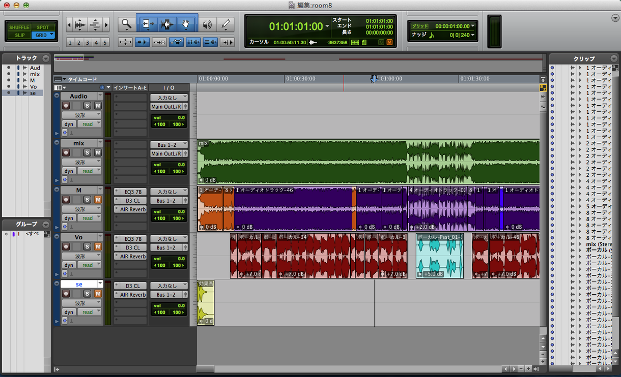
Task: Toggle zoom toggle icon with four arrows
Action: click(126, 42)
